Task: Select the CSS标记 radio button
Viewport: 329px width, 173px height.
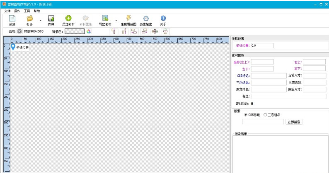Action: tap(246, 115)
